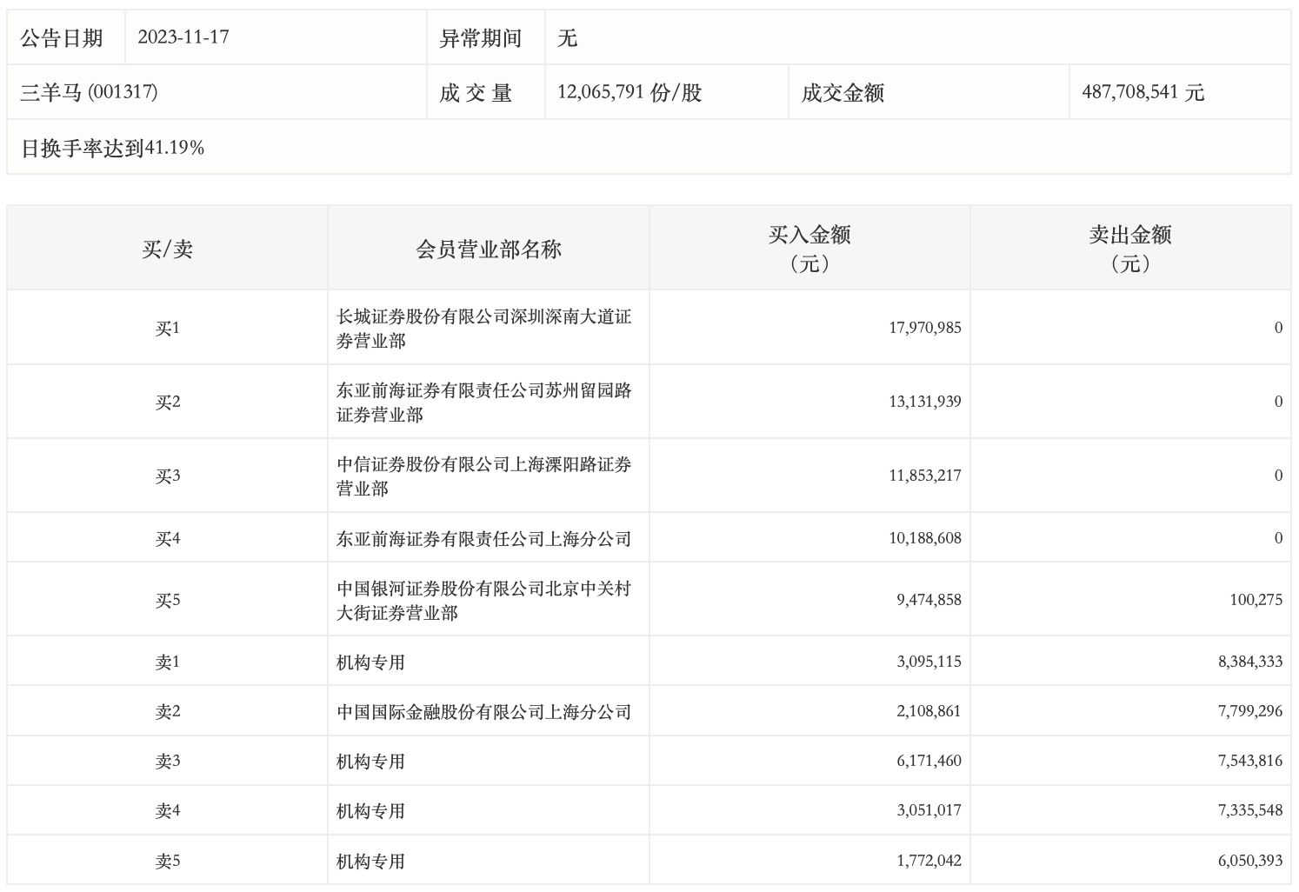Click the 成交金额 value 487,708,541 元
The image size is (1299, 892).
click(1142, 92)
